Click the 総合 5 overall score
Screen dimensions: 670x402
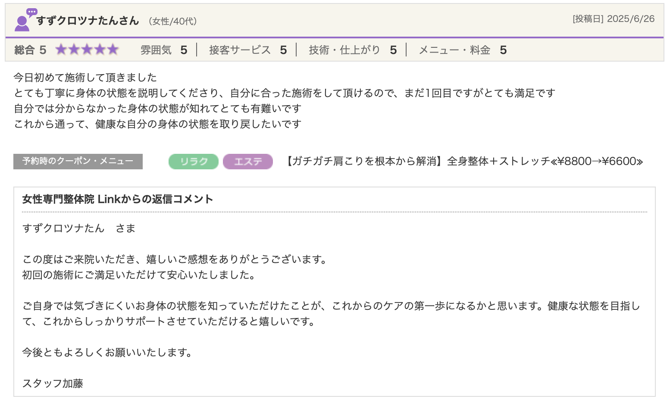coord(30,50)
